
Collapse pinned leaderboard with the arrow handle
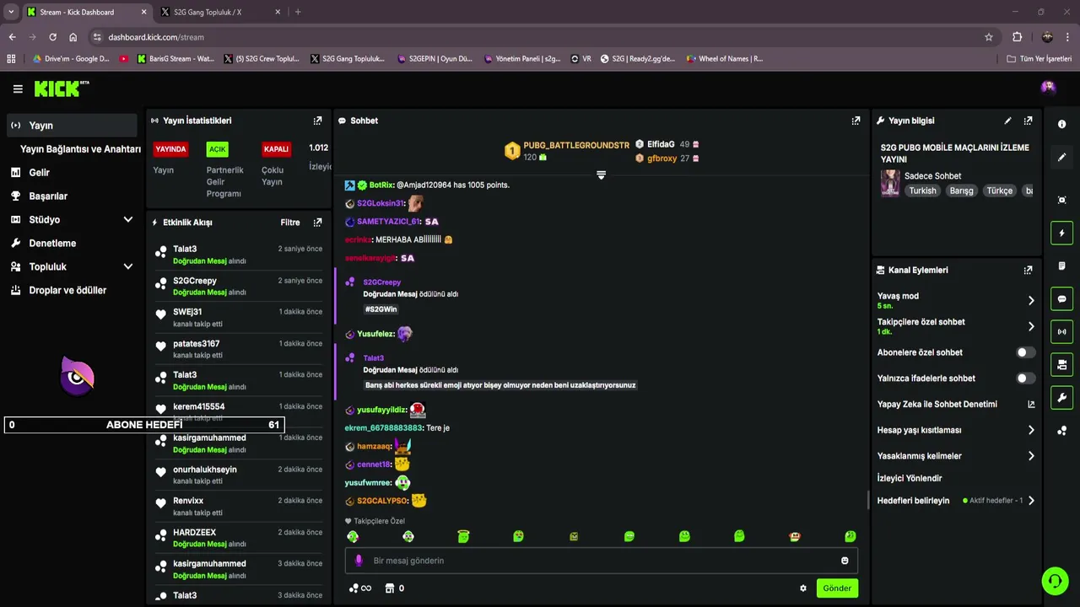pos(601,175)
